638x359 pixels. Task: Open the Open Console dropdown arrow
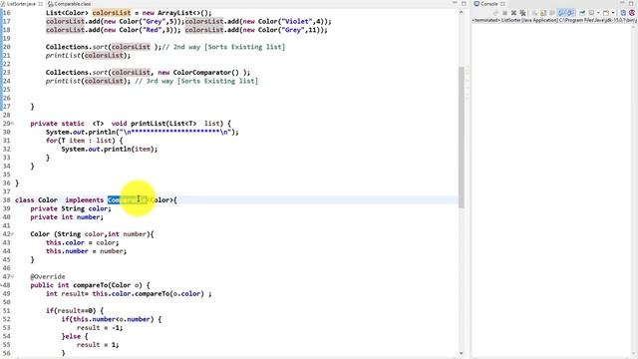pyautogui.click(x=614, y=13)
